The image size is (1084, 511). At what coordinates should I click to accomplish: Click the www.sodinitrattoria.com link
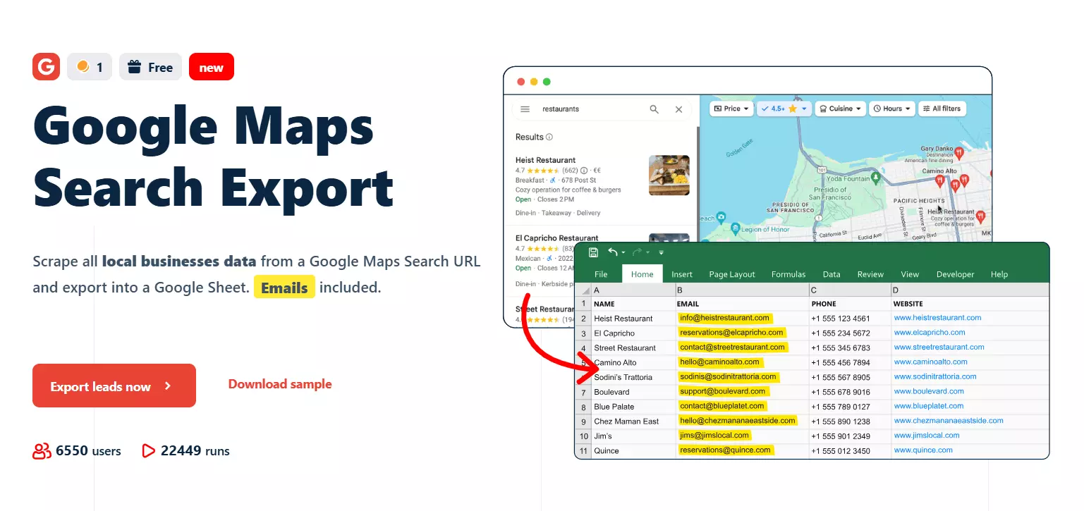coord(935,376)
